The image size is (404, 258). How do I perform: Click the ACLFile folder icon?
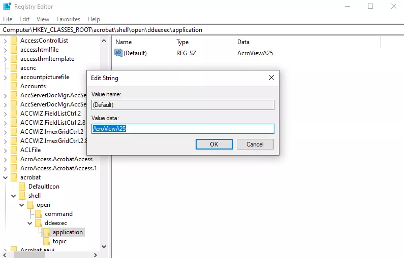point(14,150)
